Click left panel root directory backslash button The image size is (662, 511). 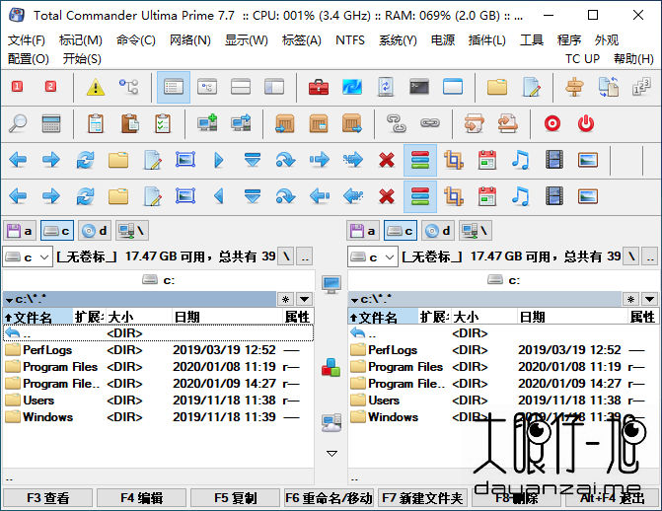tap(286, 256)
